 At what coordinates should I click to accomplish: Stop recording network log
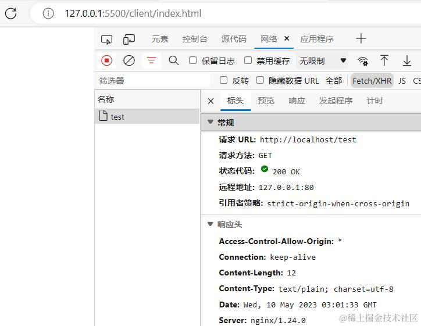pos(106,60)
